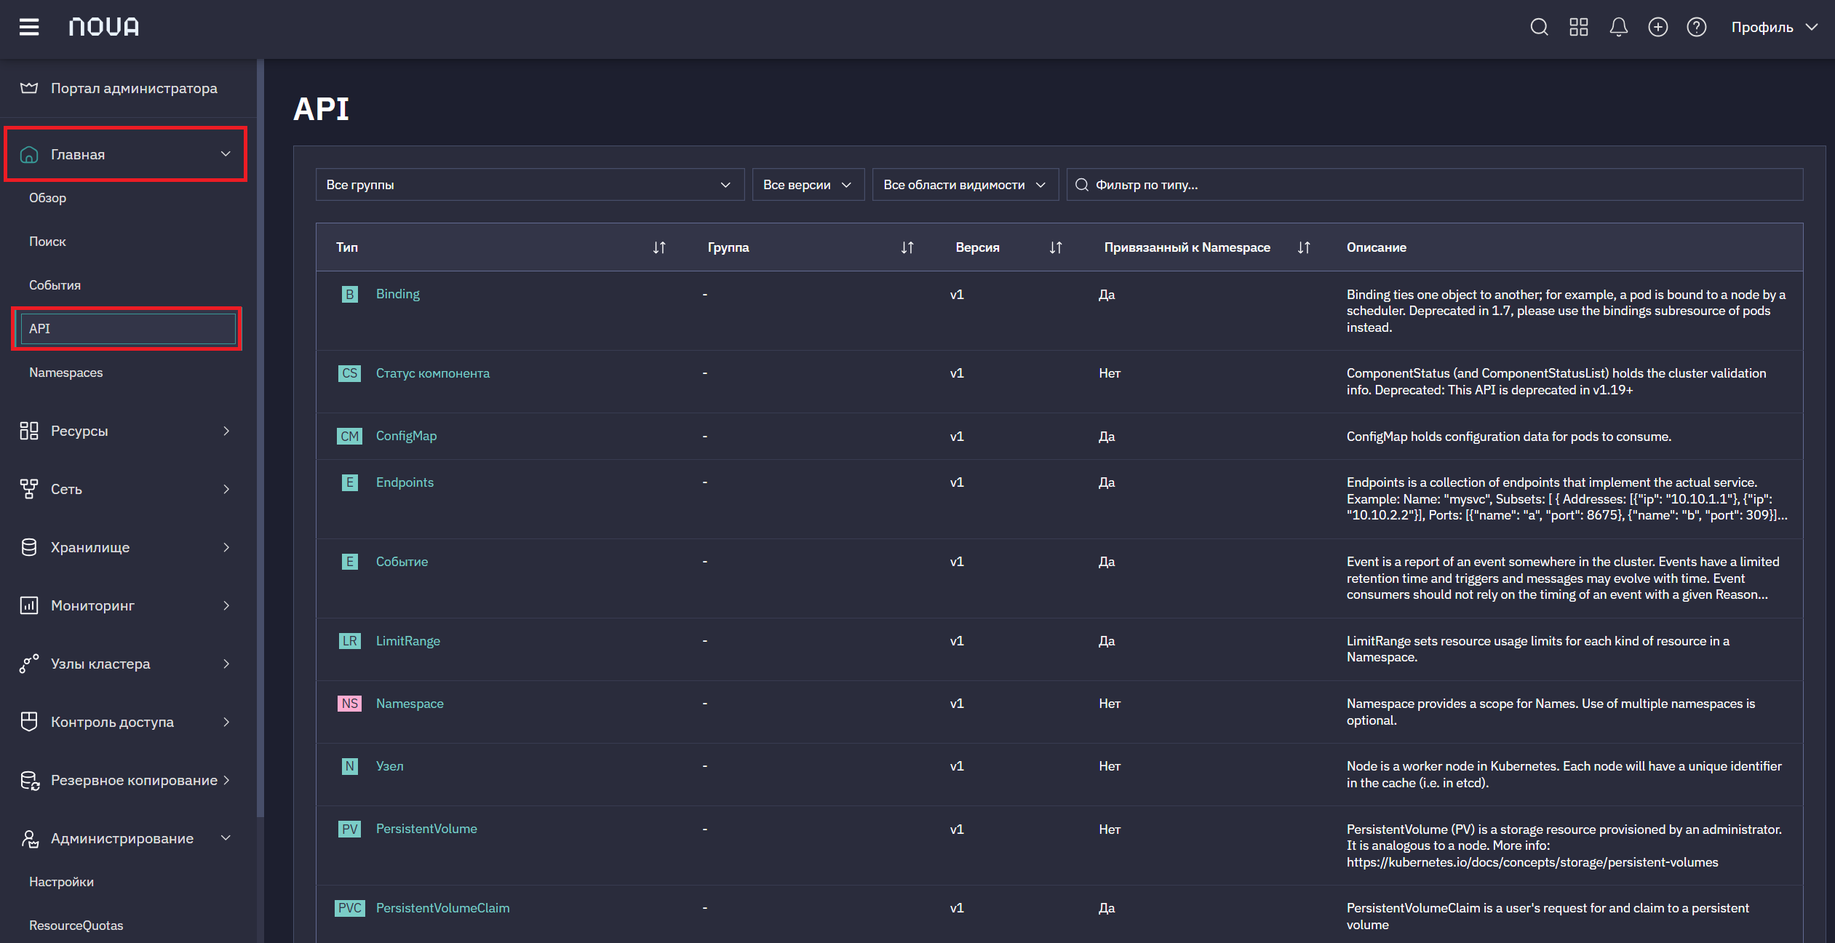
Task: Open the PersistentVolumeClaim link
Action: pos(442,908)
